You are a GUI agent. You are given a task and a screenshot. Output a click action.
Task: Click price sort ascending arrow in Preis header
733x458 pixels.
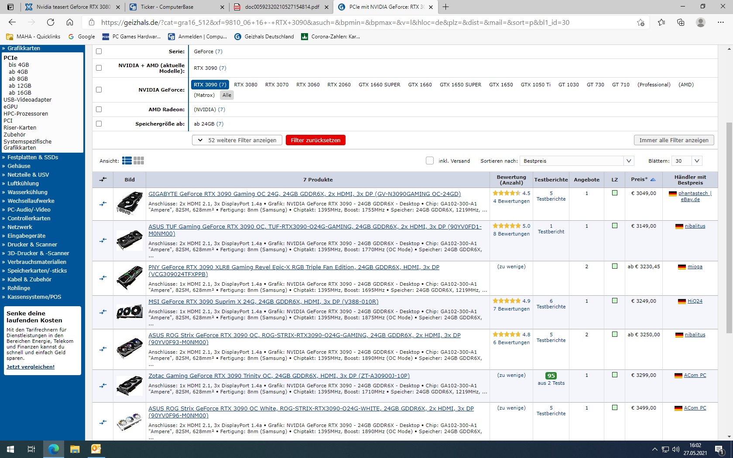(x=653, y=179)
